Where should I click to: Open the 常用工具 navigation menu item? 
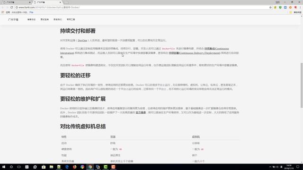coord(71,19)
